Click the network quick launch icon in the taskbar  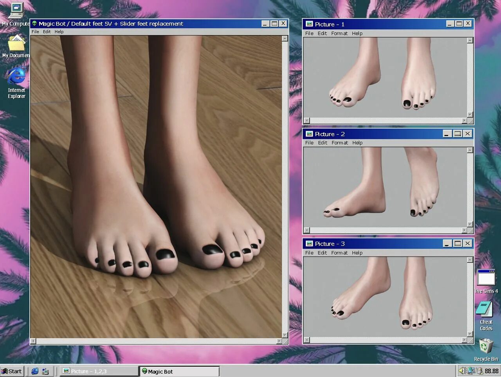click(45, 371)
